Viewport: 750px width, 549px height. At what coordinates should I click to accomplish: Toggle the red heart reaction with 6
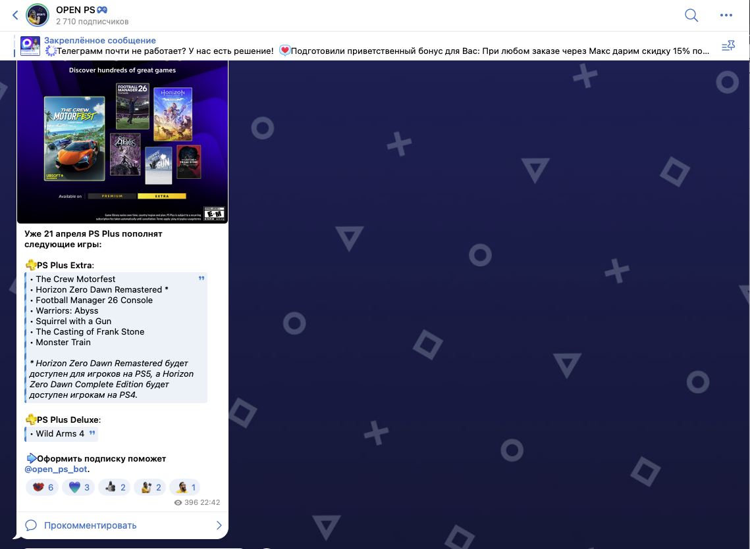[x=43, y=487]
